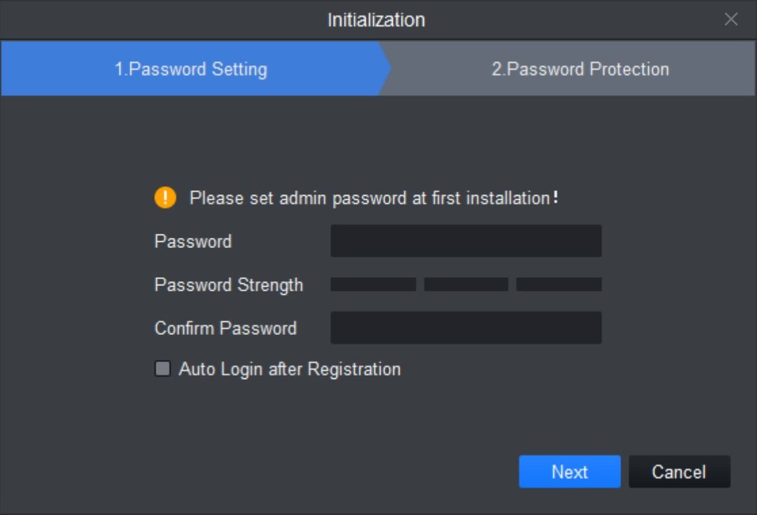
Task: Enable Auto Login after Registration checkbox
Action: point(162,368)
